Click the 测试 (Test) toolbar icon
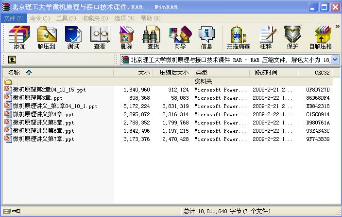The width and height of the screenshot is (342, 217). pos(73,37)
